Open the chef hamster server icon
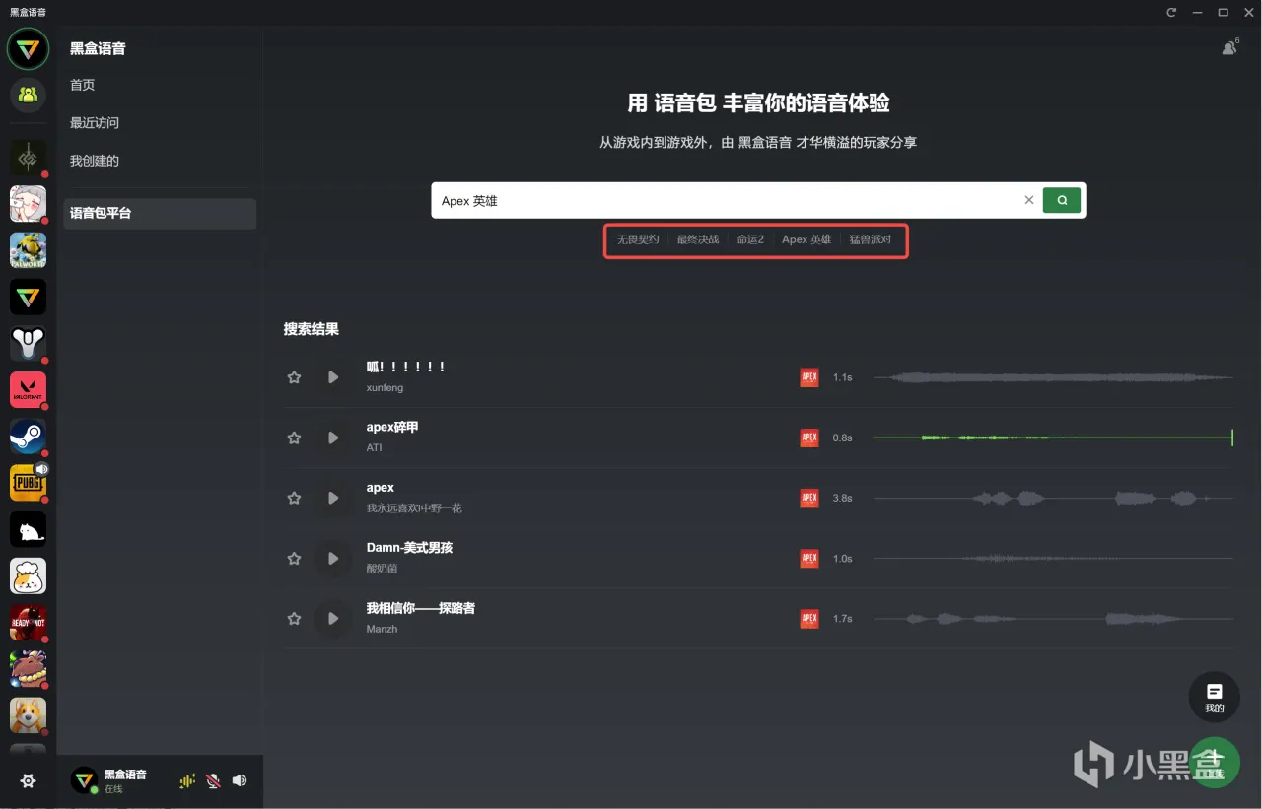The width and height of the screenshot is (1262, 809). click(x=28, y=575)
